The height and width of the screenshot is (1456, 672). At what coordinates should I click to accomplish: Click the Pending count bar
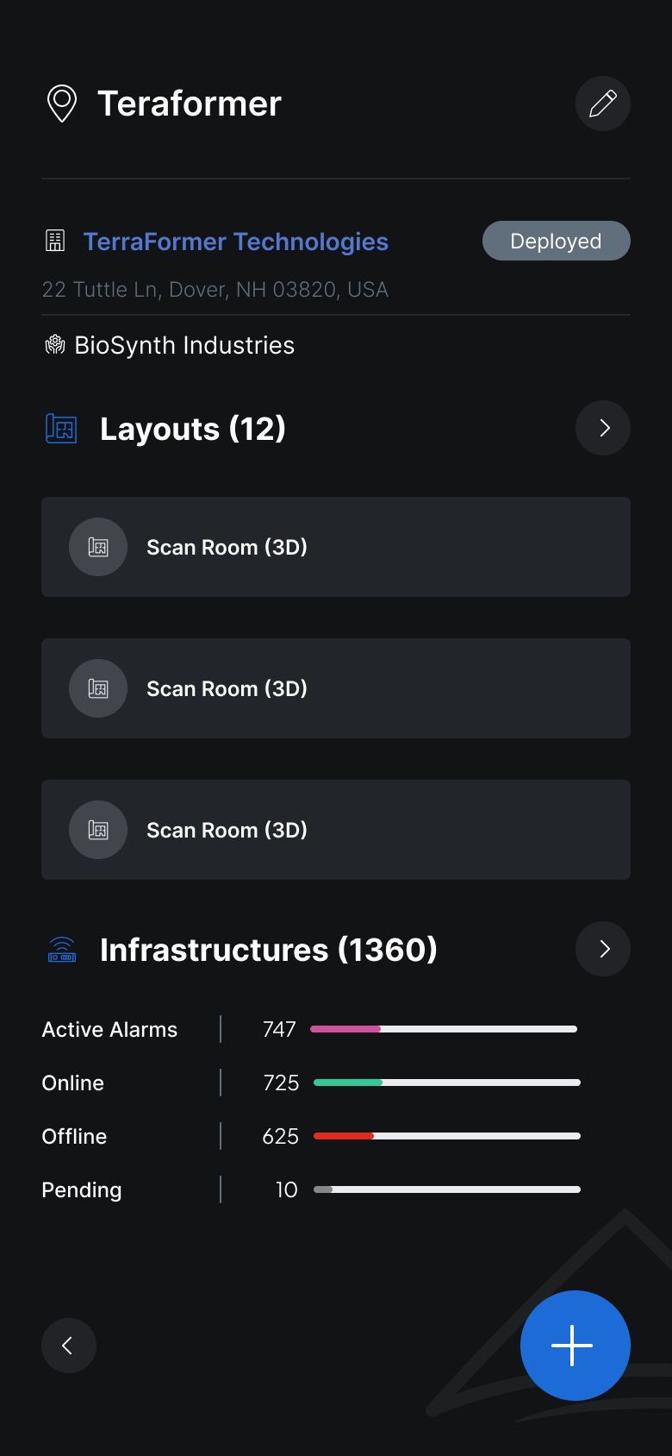point(446,1189)
